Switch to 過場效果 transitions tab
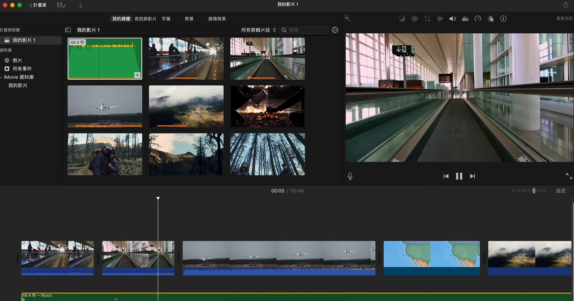 tap(217, 19)
